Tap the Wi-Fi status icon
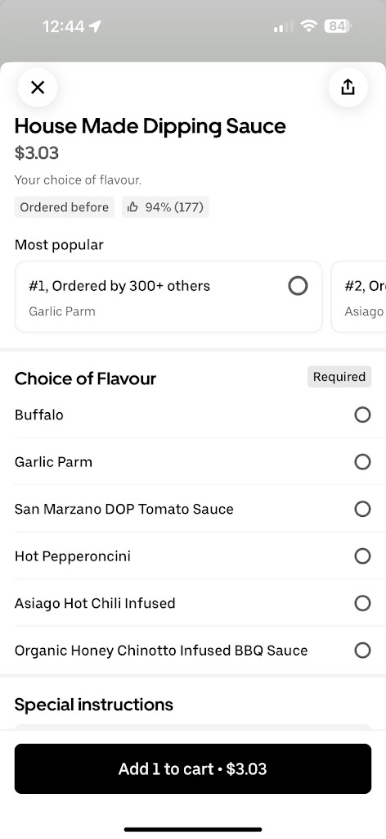The image size is (386, 839). tap(309, 25)
